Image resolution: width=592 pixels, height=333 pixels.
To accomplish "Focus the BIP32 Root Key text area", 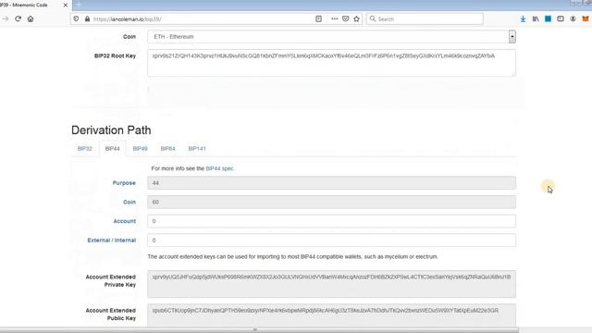I will (331, 63).
